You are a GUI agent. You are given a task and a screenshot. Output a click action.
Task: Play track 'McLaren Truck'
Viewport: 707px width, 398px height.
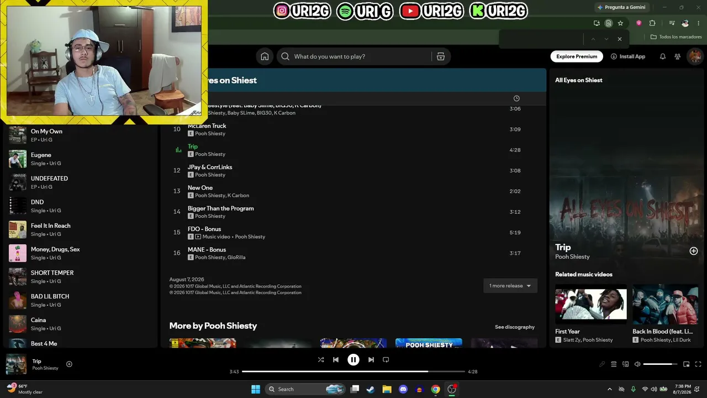tap(207, 126)
